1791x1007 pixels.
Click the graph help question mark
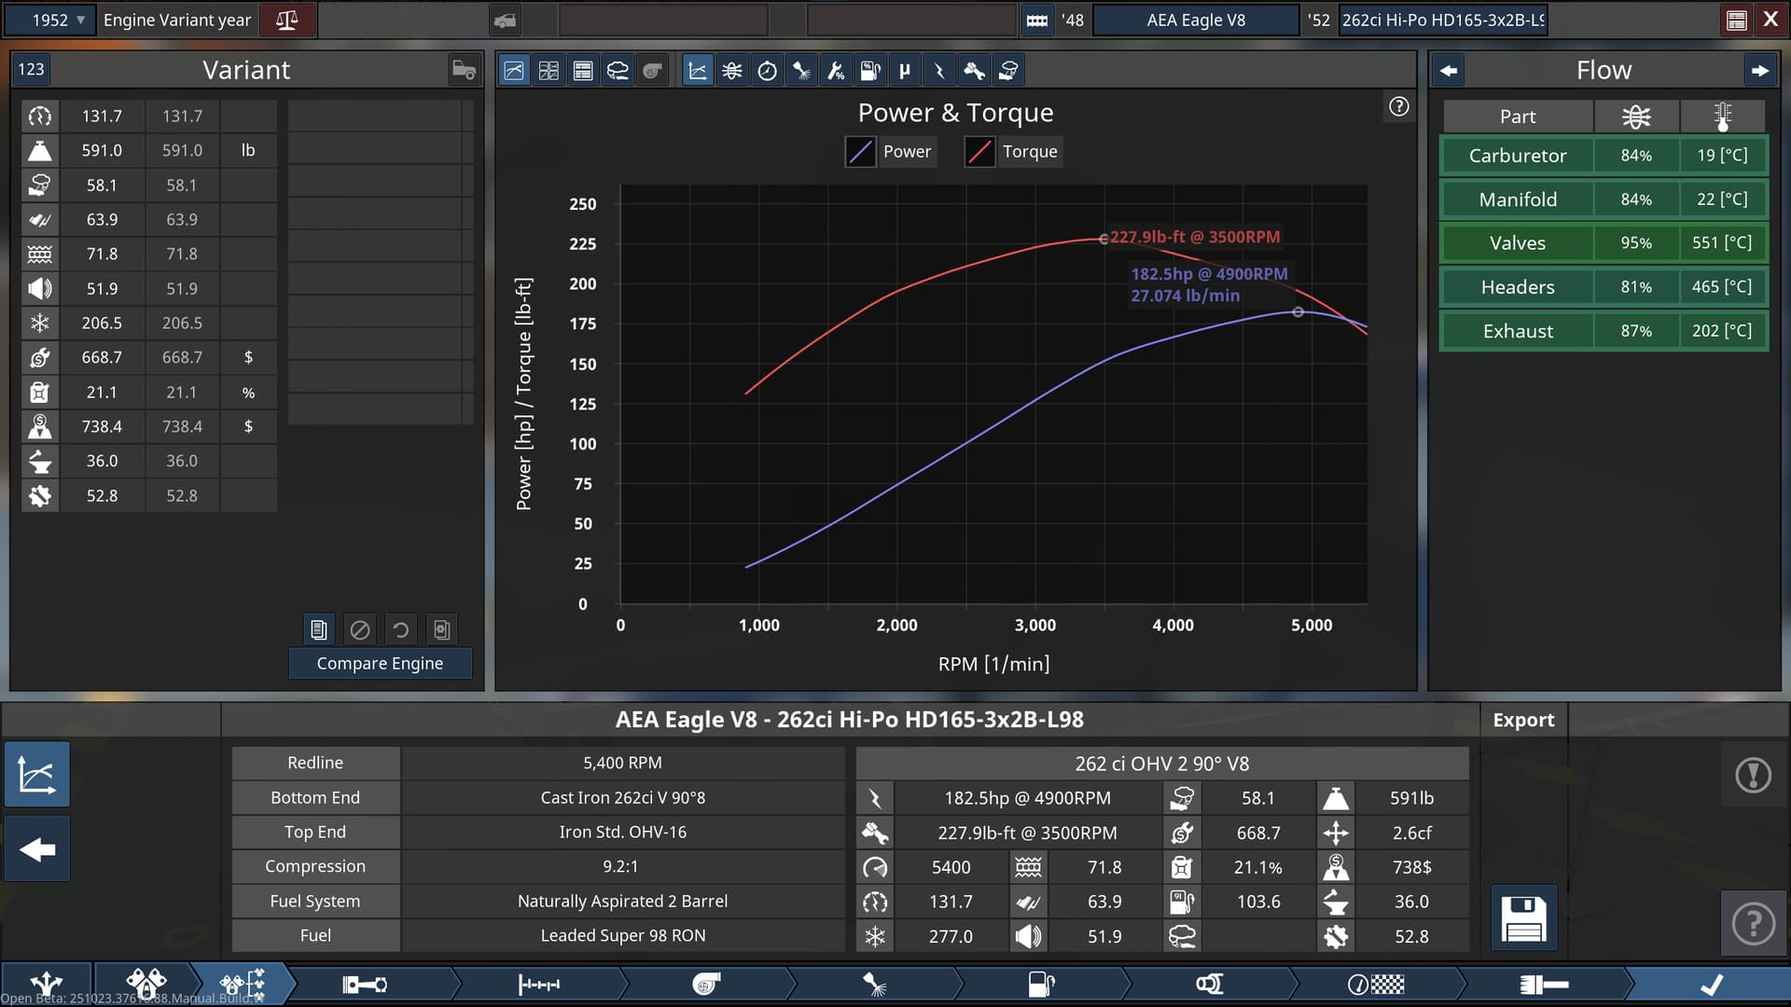pos(1398,106)
